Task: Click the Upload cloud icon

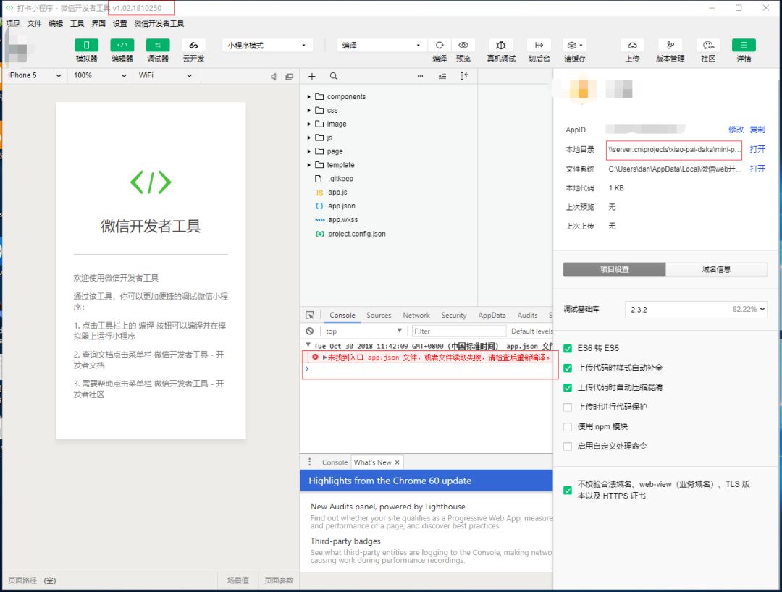Action: click(x=632, y=46)
